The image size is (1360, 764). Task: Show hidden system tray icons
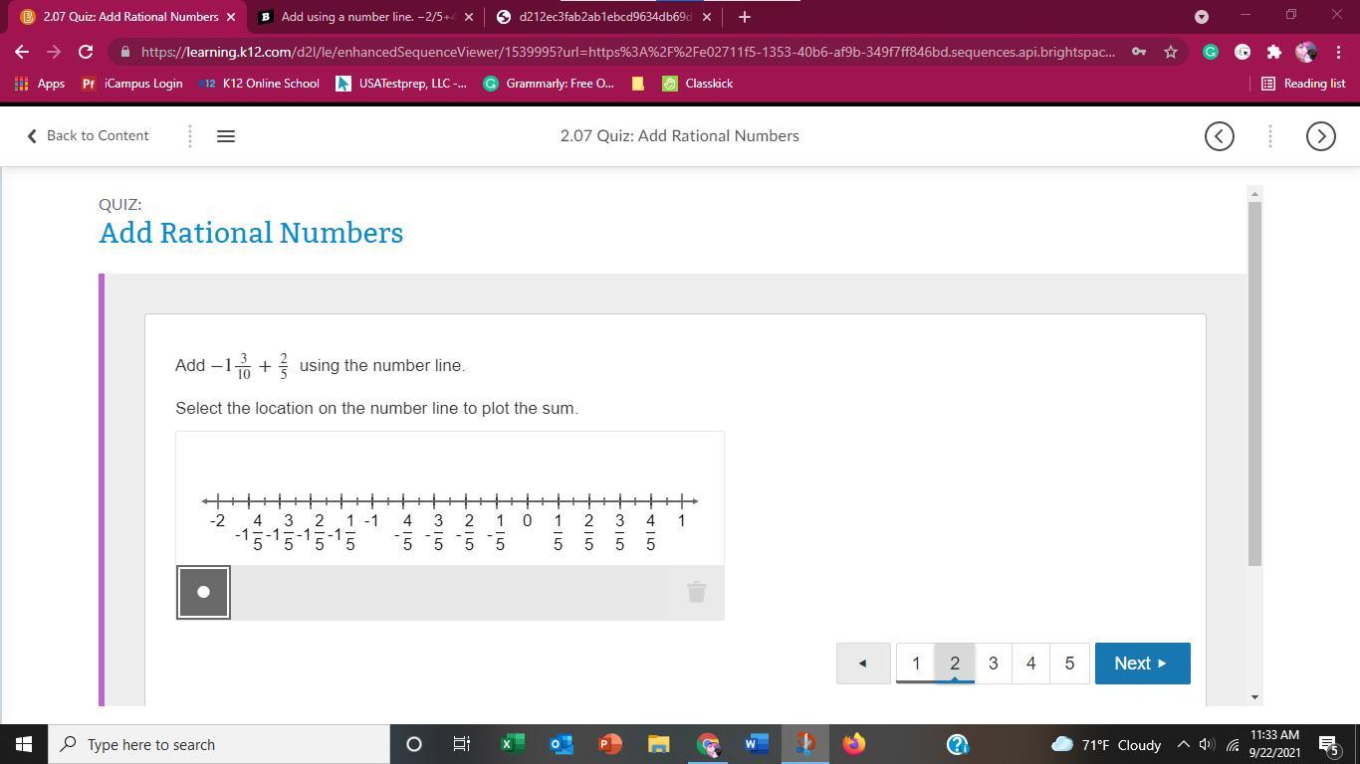(1183, 744)
